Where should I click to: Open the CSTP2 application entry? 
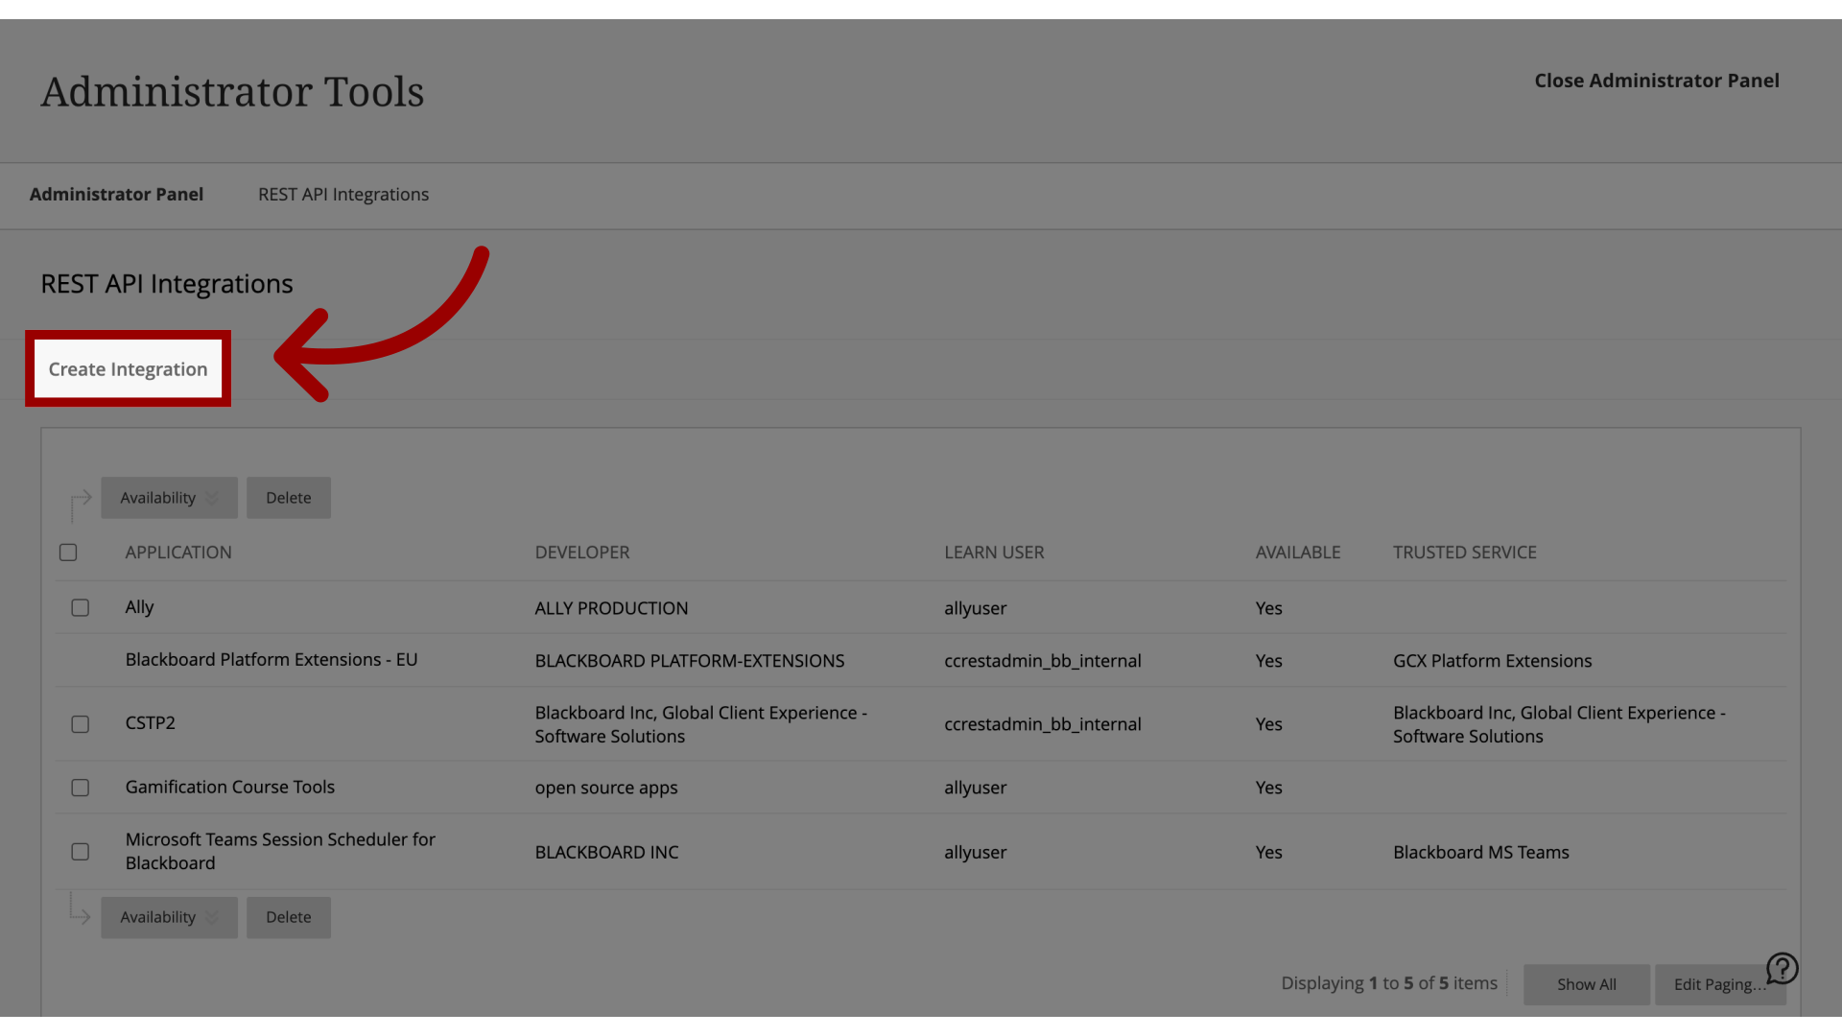[151, 723]
